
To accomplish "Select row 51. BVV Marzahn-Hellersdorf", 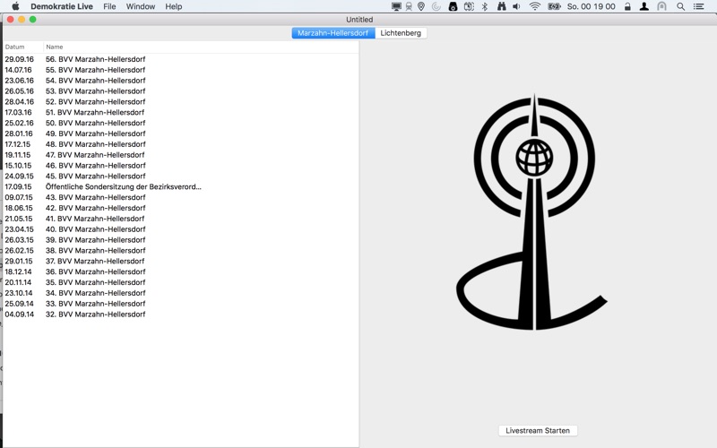I will tap(181, 112).
